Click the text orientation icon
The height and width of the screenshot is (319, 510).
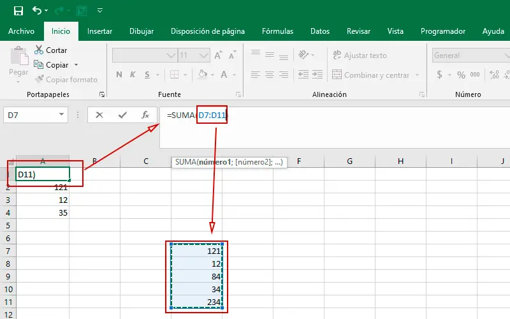[303, 55]
